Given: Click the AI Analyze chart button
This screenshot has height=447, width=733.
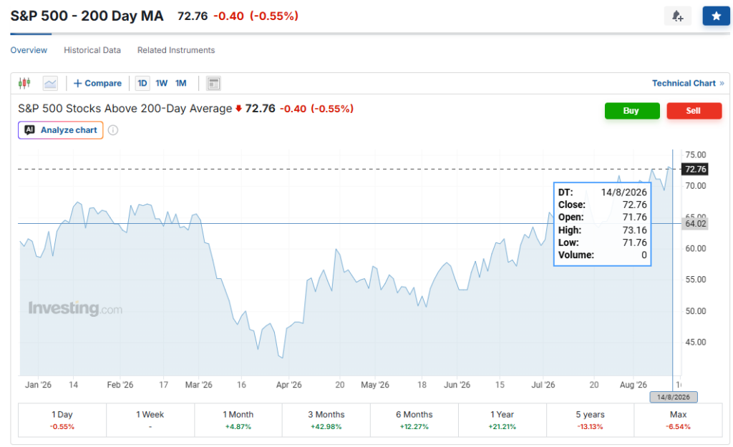Looking at the screenshot, I should tap(61, 130).
